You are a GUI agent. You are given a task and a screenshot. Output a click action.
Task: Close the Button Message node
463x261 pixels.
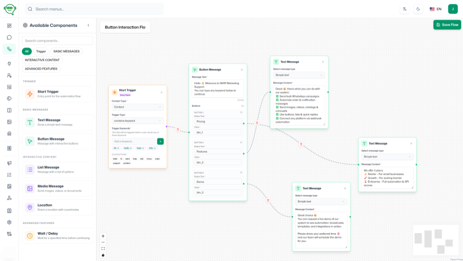(242, 70)
